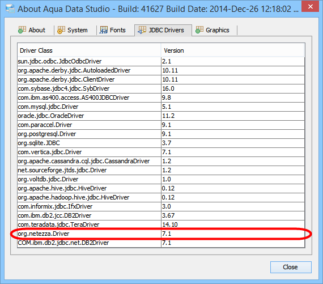Select org.netezza.Driver row
Screen dimensions: 323x284
point(161,234)
